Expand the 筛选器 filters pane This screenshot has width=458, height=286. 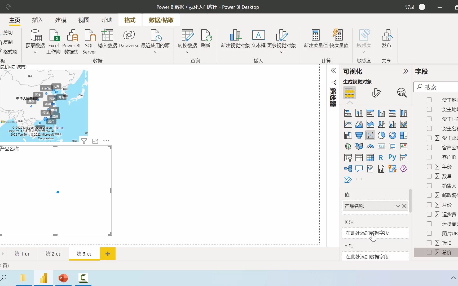333,70
